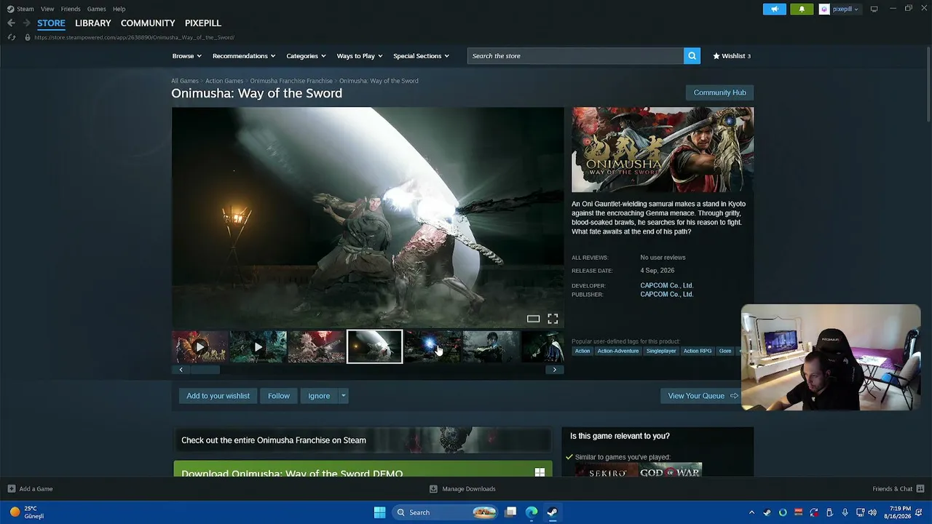Click the Onimusha Franchise Franchise breadcrumb
This screenshot has width=932, height=524.
point(291,81)
